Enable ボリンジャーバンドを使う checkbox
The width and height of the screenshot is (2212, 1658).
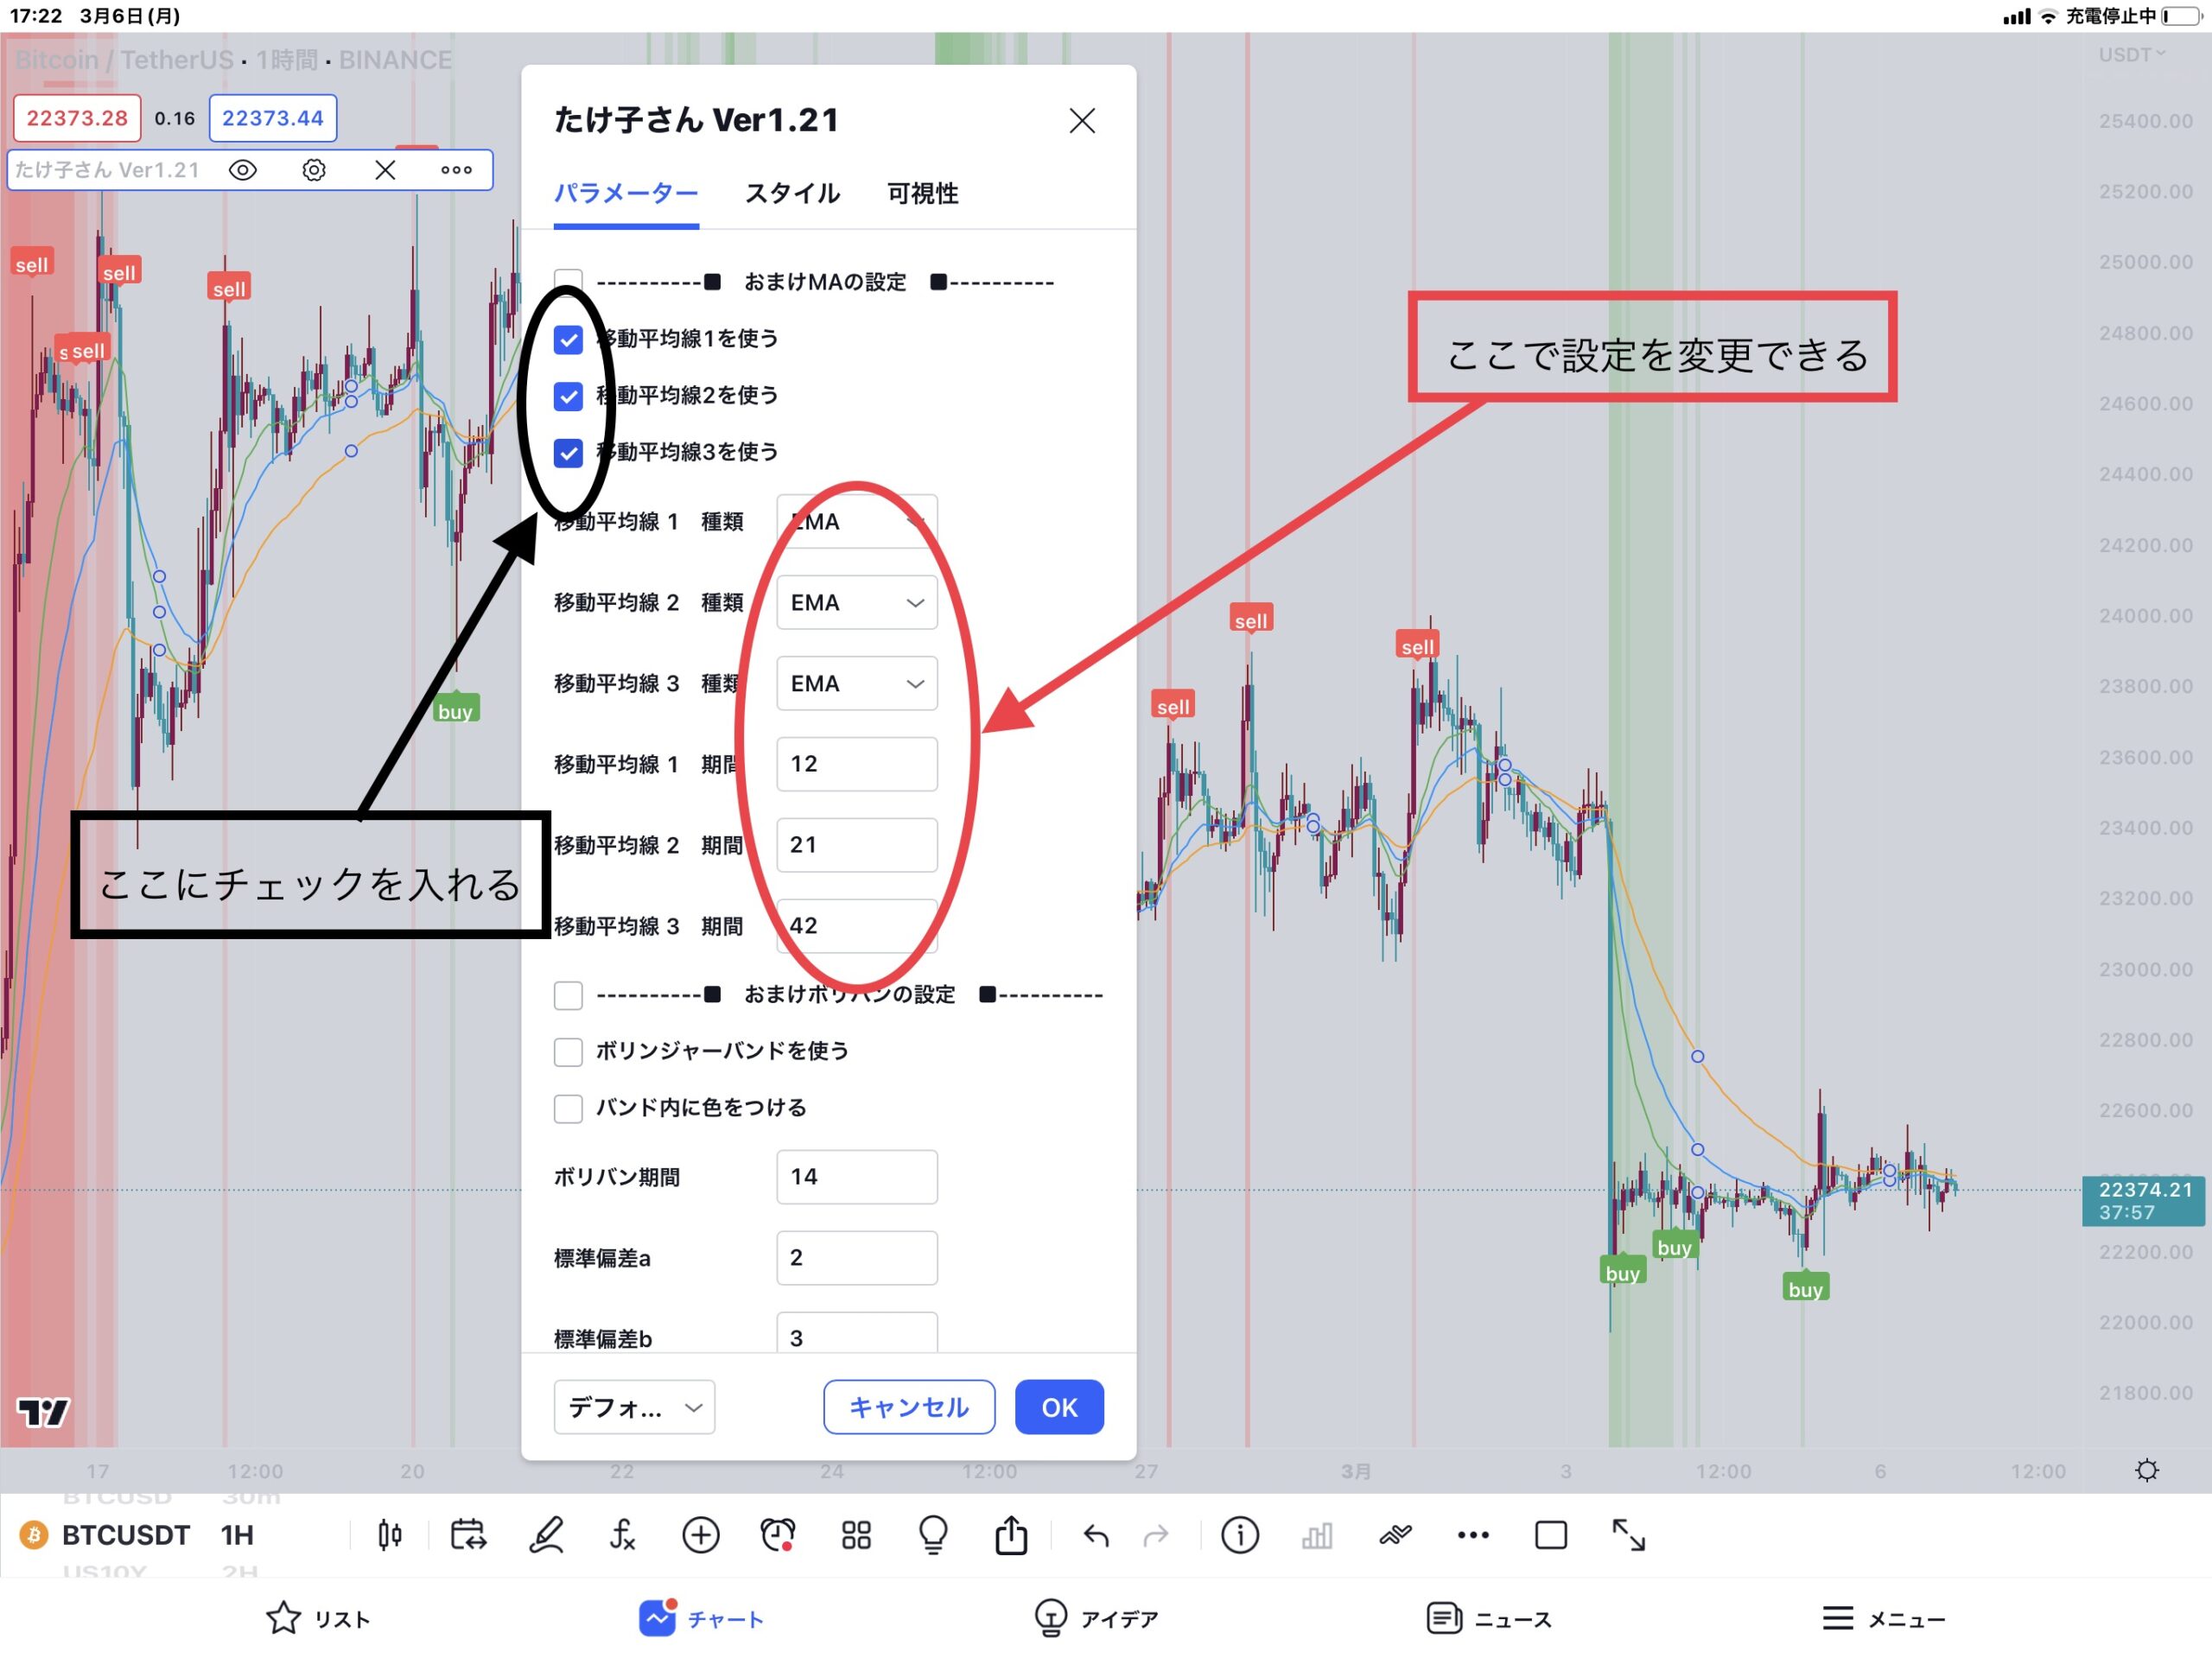568,1051
